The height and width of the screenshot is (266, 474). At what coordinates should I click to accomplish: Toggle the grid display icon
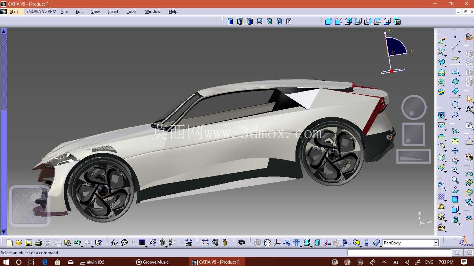click(x=297, y=243)
